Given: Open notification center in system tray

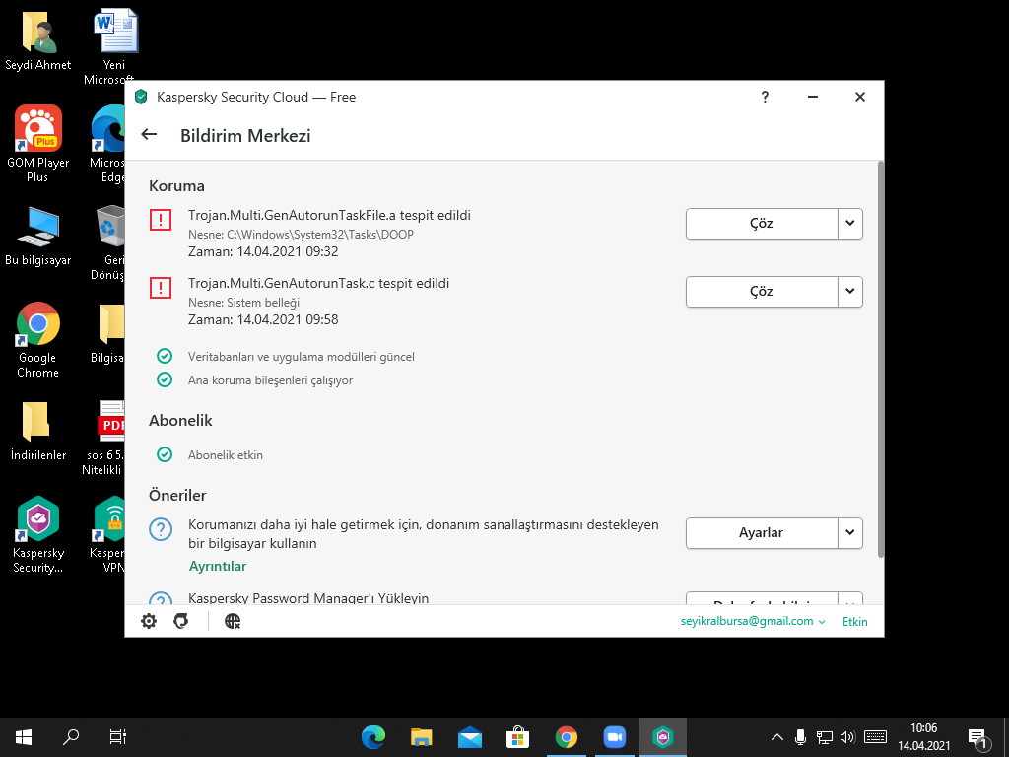Looking at the screenshot, I should tap(978, 738).
